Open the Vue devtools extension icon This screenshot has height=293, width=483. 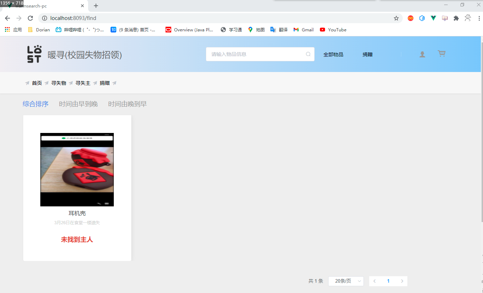click(x=433, y=18)
